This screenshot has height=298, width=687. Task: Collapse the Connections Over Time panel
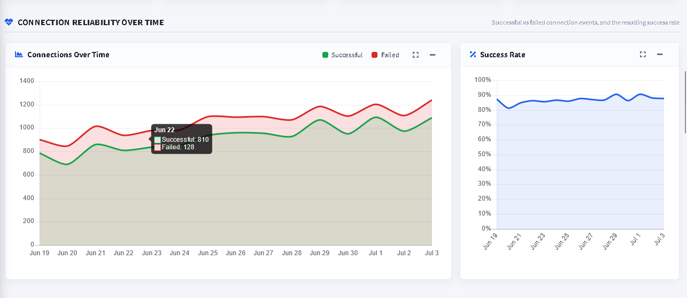[x=433, y=55]
